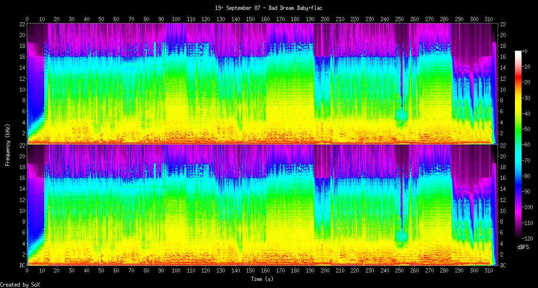Click the "Created by SoX" text

pos(20,285)
